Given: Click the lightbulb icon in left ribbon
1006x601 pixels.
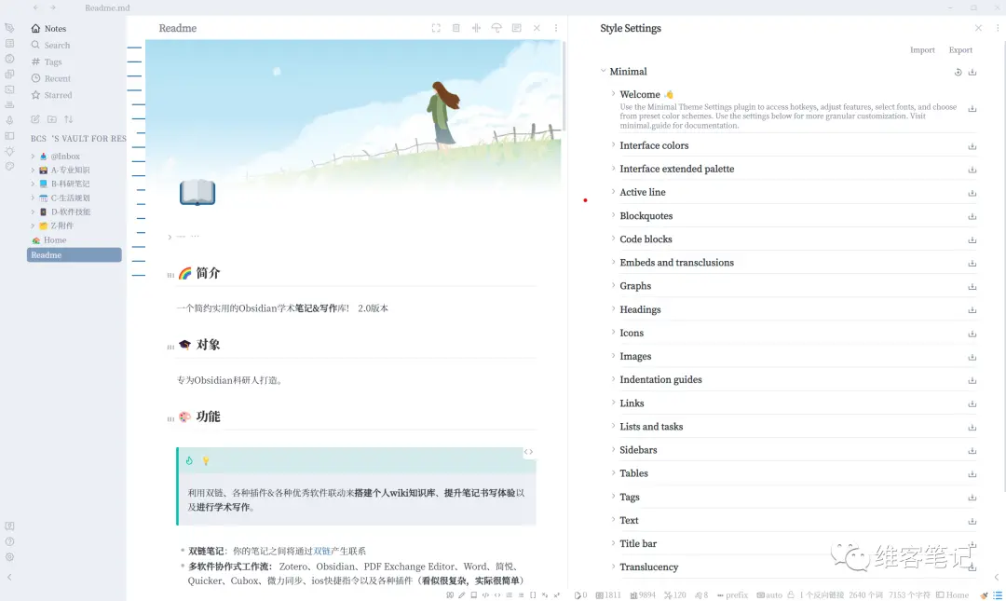Looking at the screenshot, I should [x=9, y=151].
